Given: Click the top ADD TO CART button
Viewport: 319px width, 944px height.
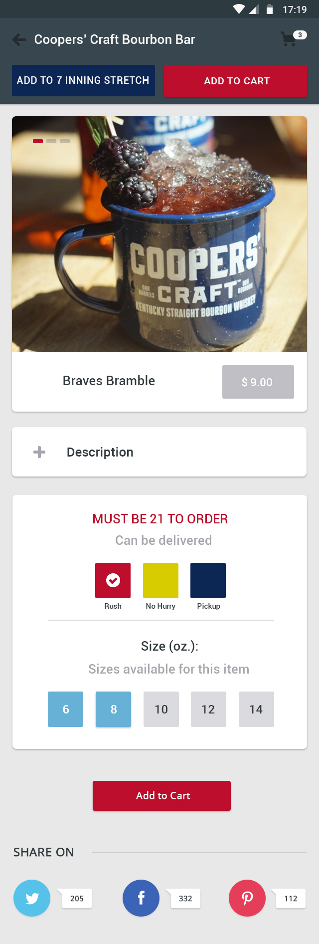Looking at the screenshot, I should click(235, 80).
